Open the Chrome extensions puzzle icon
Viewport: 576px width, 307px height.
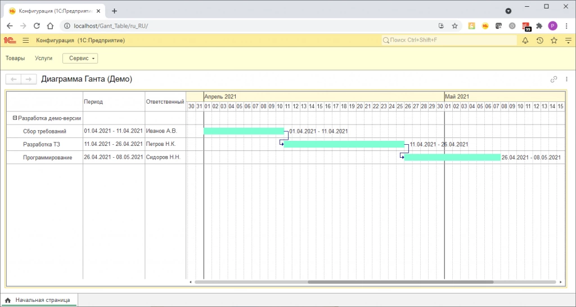click(539, 26)
